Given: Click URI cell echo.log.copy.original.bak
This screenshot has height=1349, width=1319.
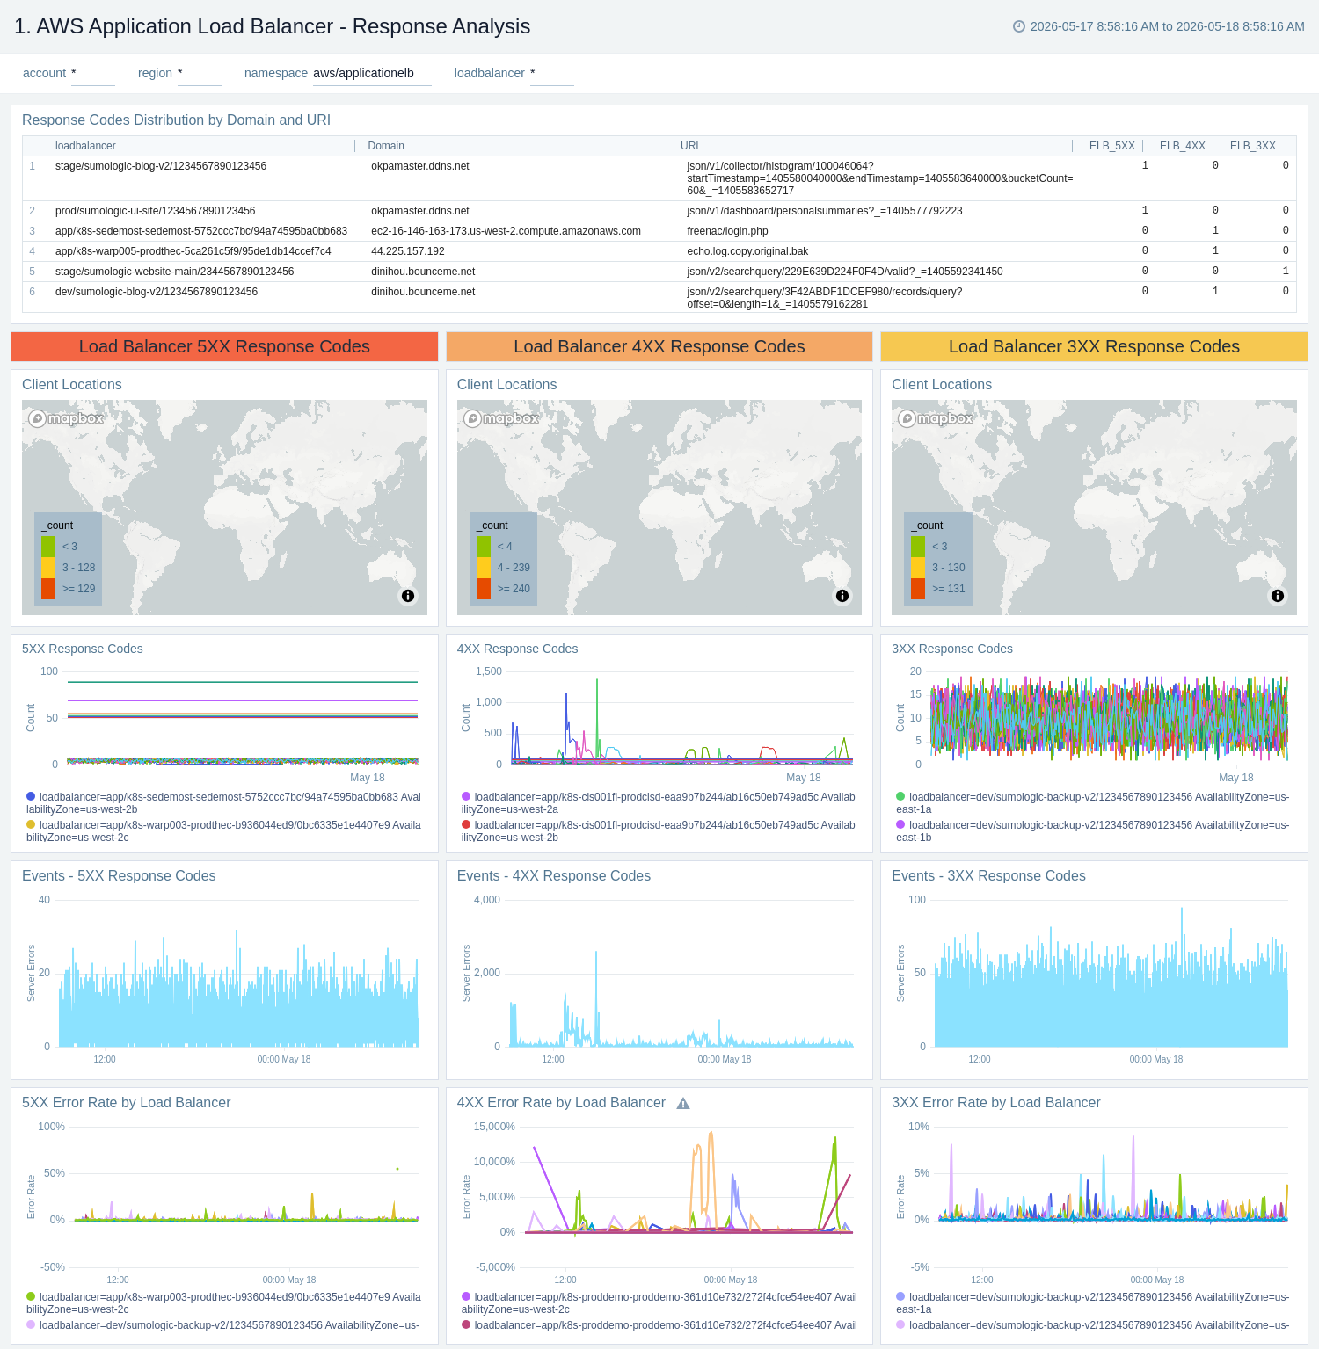Looking at the screenshot, I should point(747,251).
